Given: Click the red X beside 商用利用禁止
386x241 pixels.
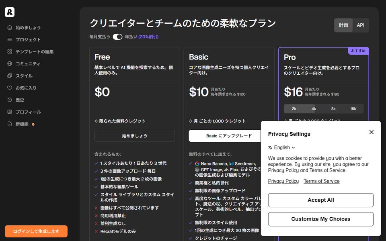Looking at the screenshot, I should point(96,216).
